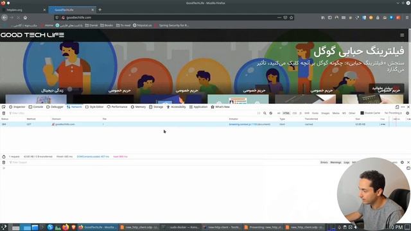This screenshot has height=231, width=411.
Task: Toggle the Disable Cache checkbox
Action: (x=362, y=113)
